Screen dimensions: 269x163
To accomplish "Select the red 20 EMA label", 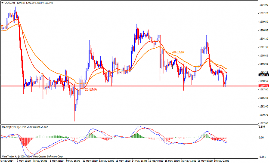I will tap(91, 89).
